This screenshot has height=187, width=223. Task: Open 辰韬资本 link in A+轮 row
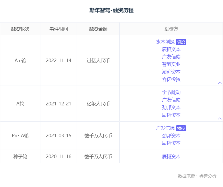(171, 49)
